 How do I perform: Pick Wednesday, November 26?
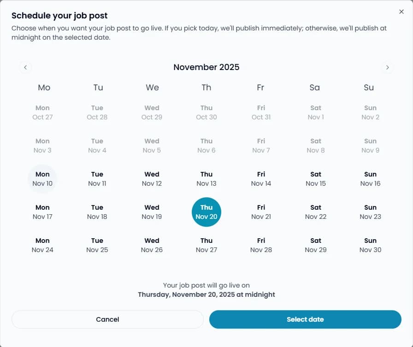152,245
